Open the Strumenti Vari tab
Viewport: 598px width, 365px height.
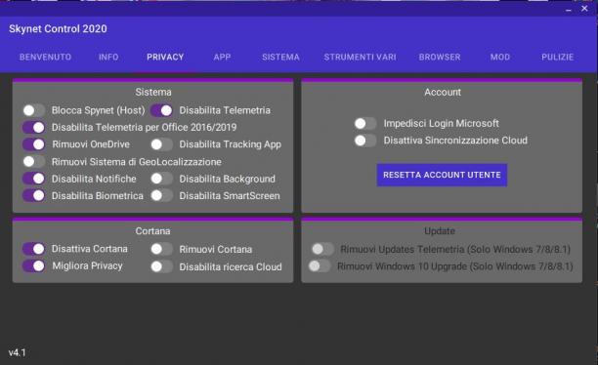(x=360, y=58)
